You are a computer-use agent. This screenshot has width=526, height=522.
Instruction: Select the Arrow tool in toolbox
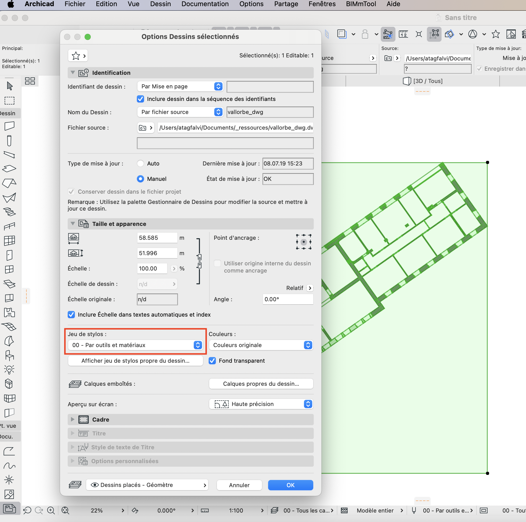point(9,86)
